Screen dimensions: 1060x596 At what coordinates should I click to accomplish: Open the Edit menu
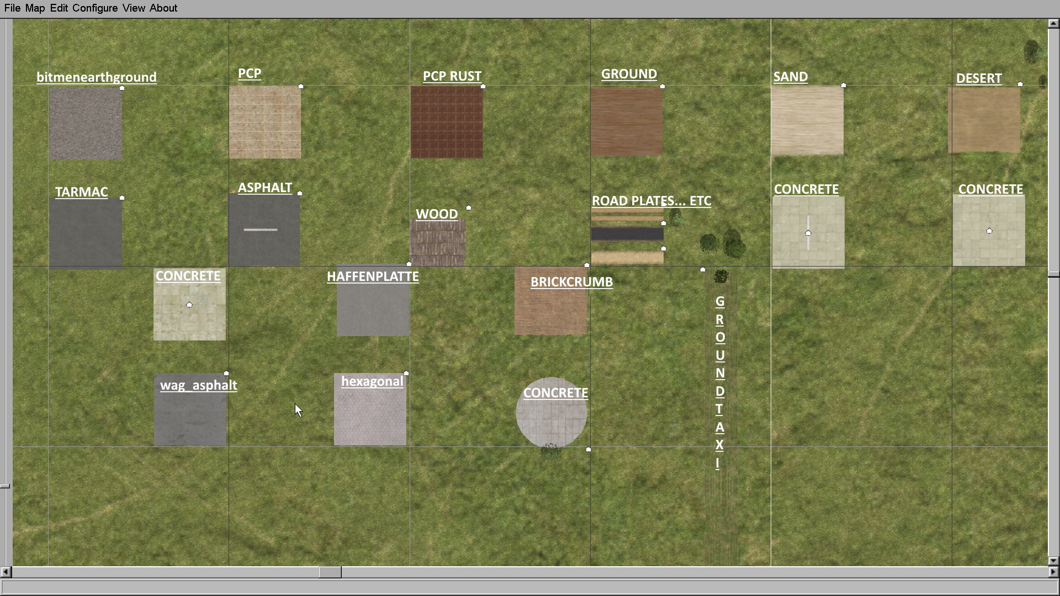59,8
